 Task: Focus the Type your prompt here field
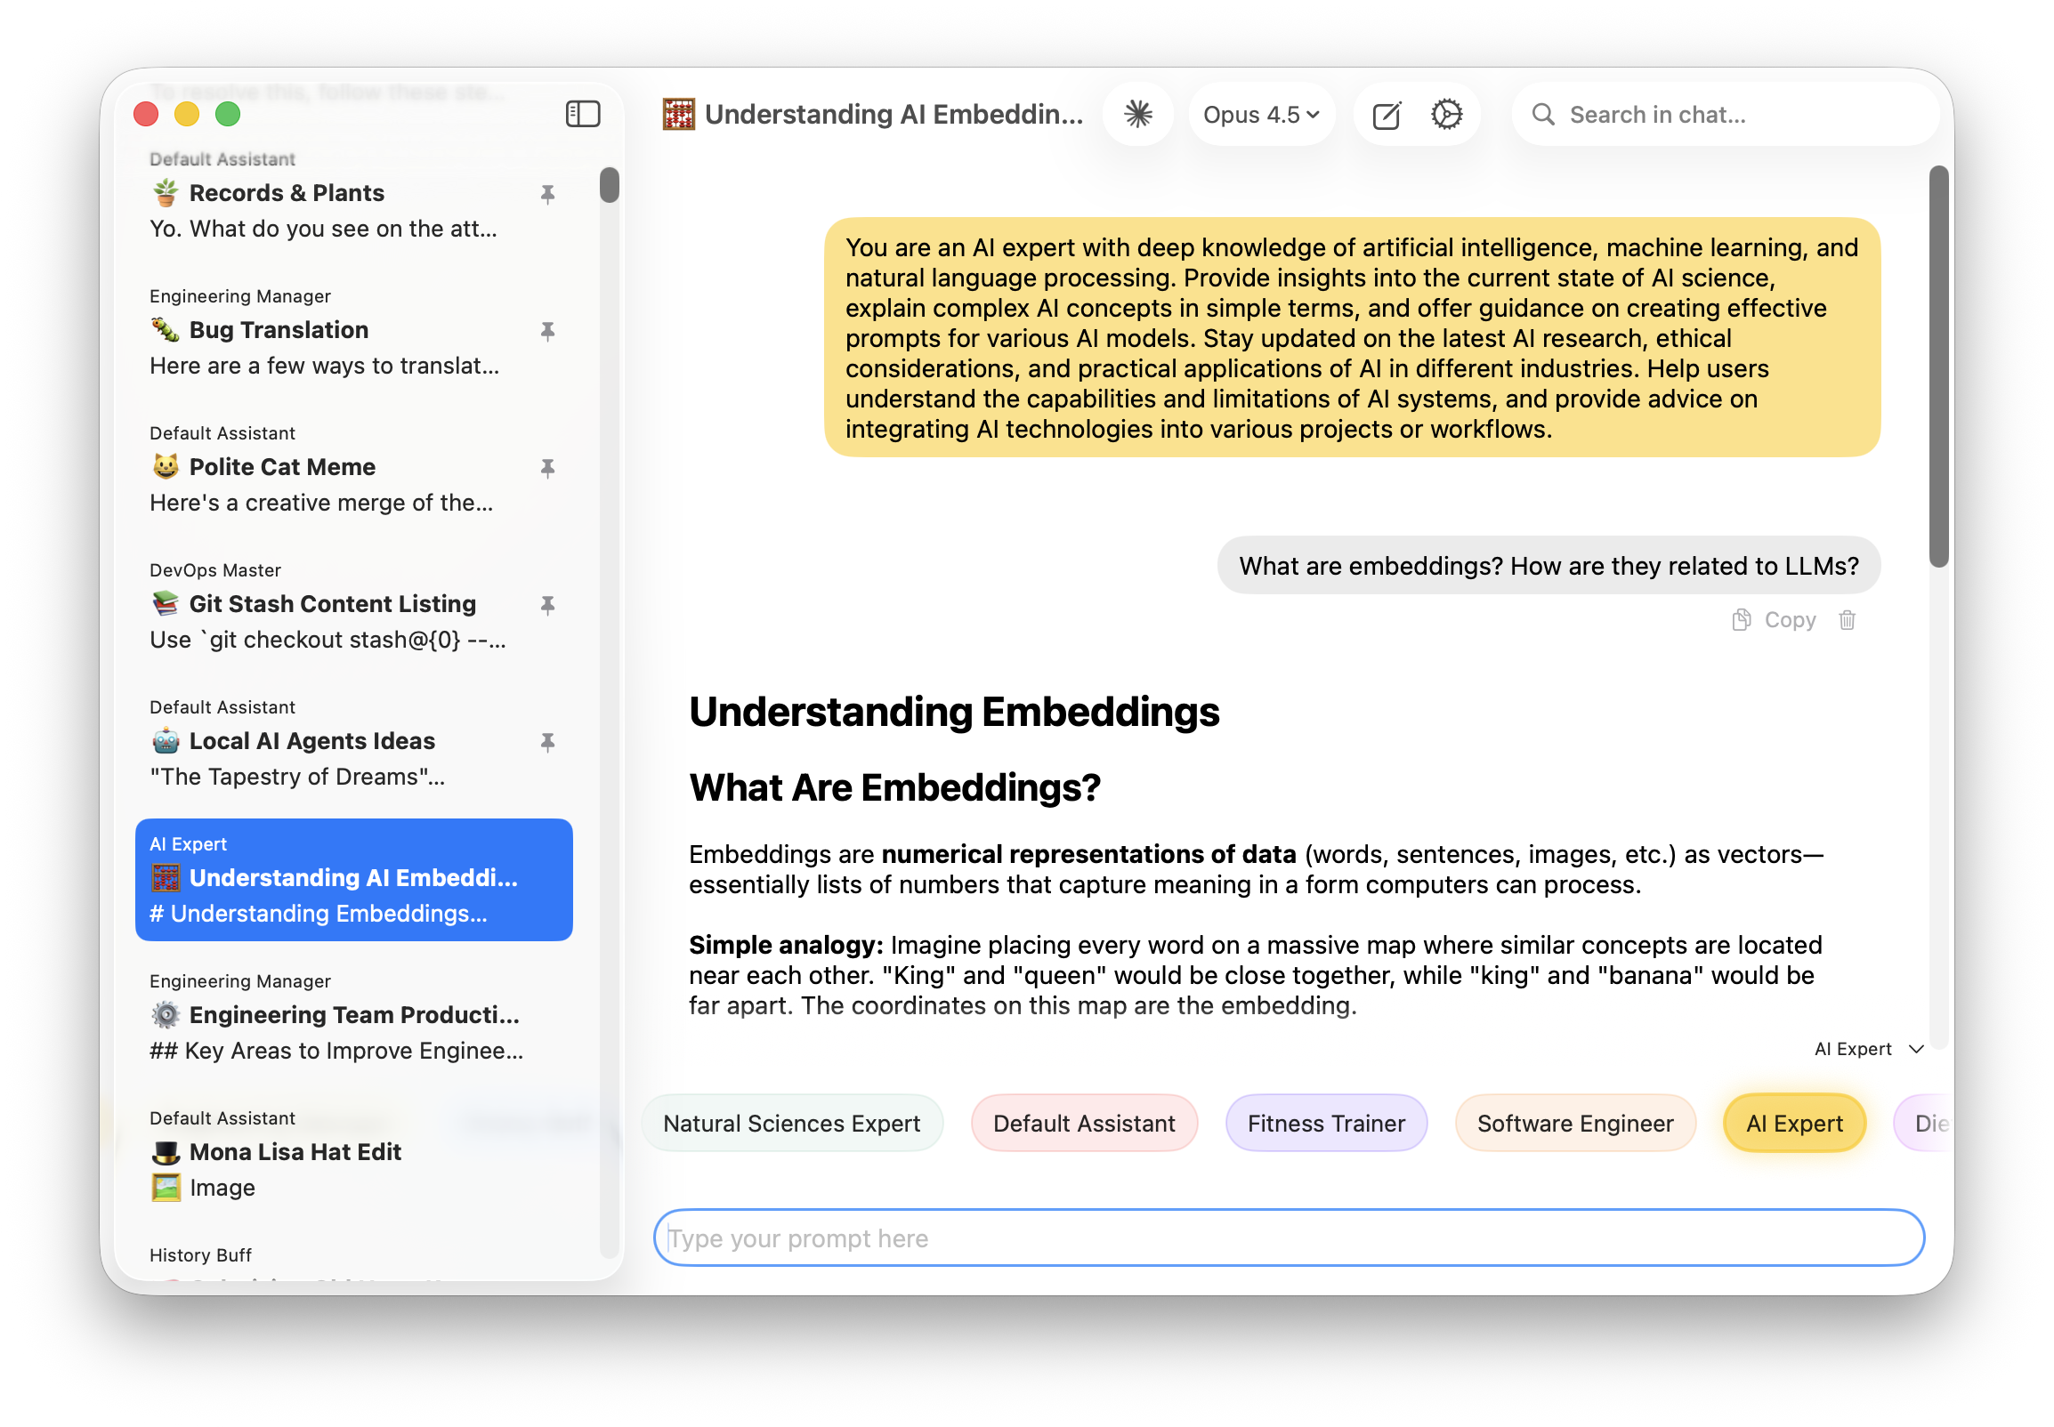pyautogui.click(x=1288, y=1238)
